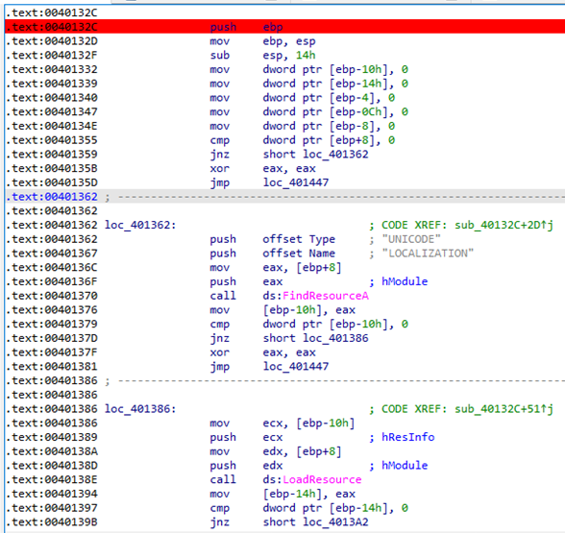The width and height of the screenshot is (565, 533).
Task: Select the sub esp, 14h instruction
Action: click(x=262, y=55)
